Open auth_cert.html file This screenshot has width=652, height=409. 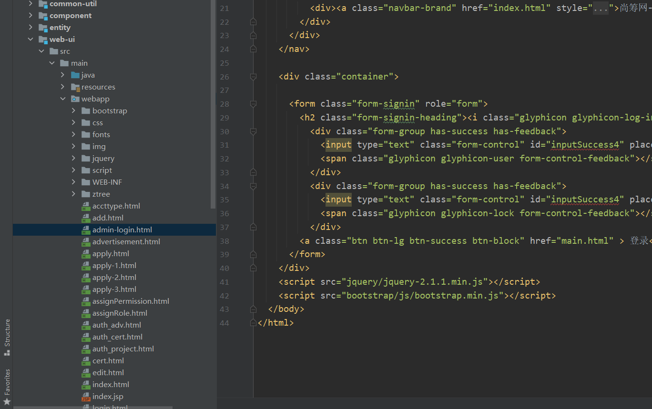click(x=117, y=337)
